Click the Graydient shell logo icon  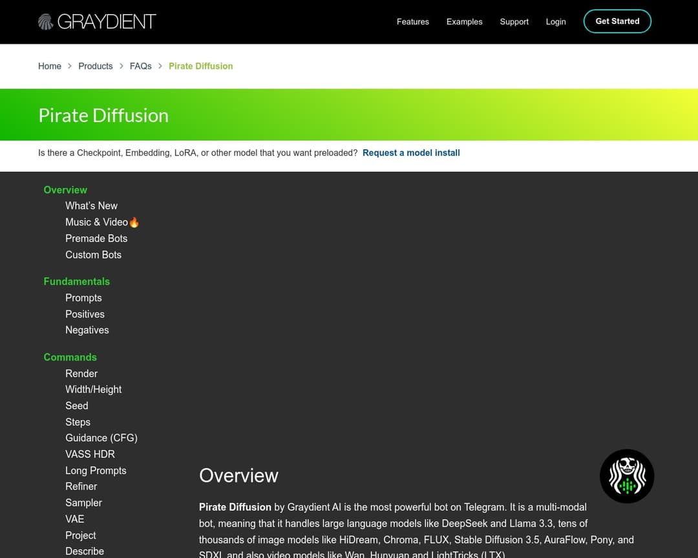coord(45,21)
